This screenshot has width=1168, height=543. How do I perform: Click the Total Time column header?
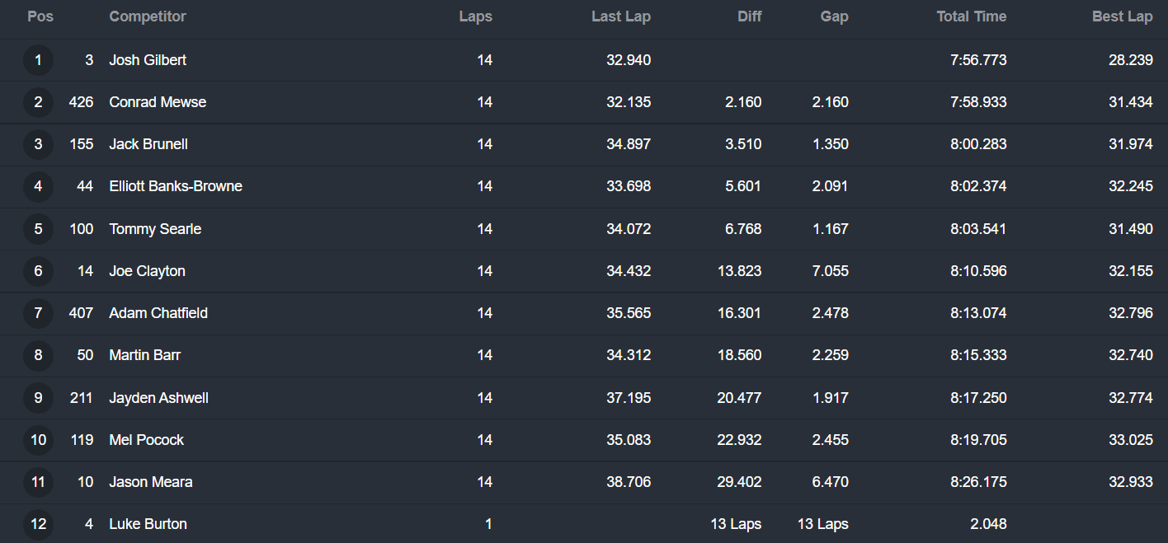click(971, 16)
